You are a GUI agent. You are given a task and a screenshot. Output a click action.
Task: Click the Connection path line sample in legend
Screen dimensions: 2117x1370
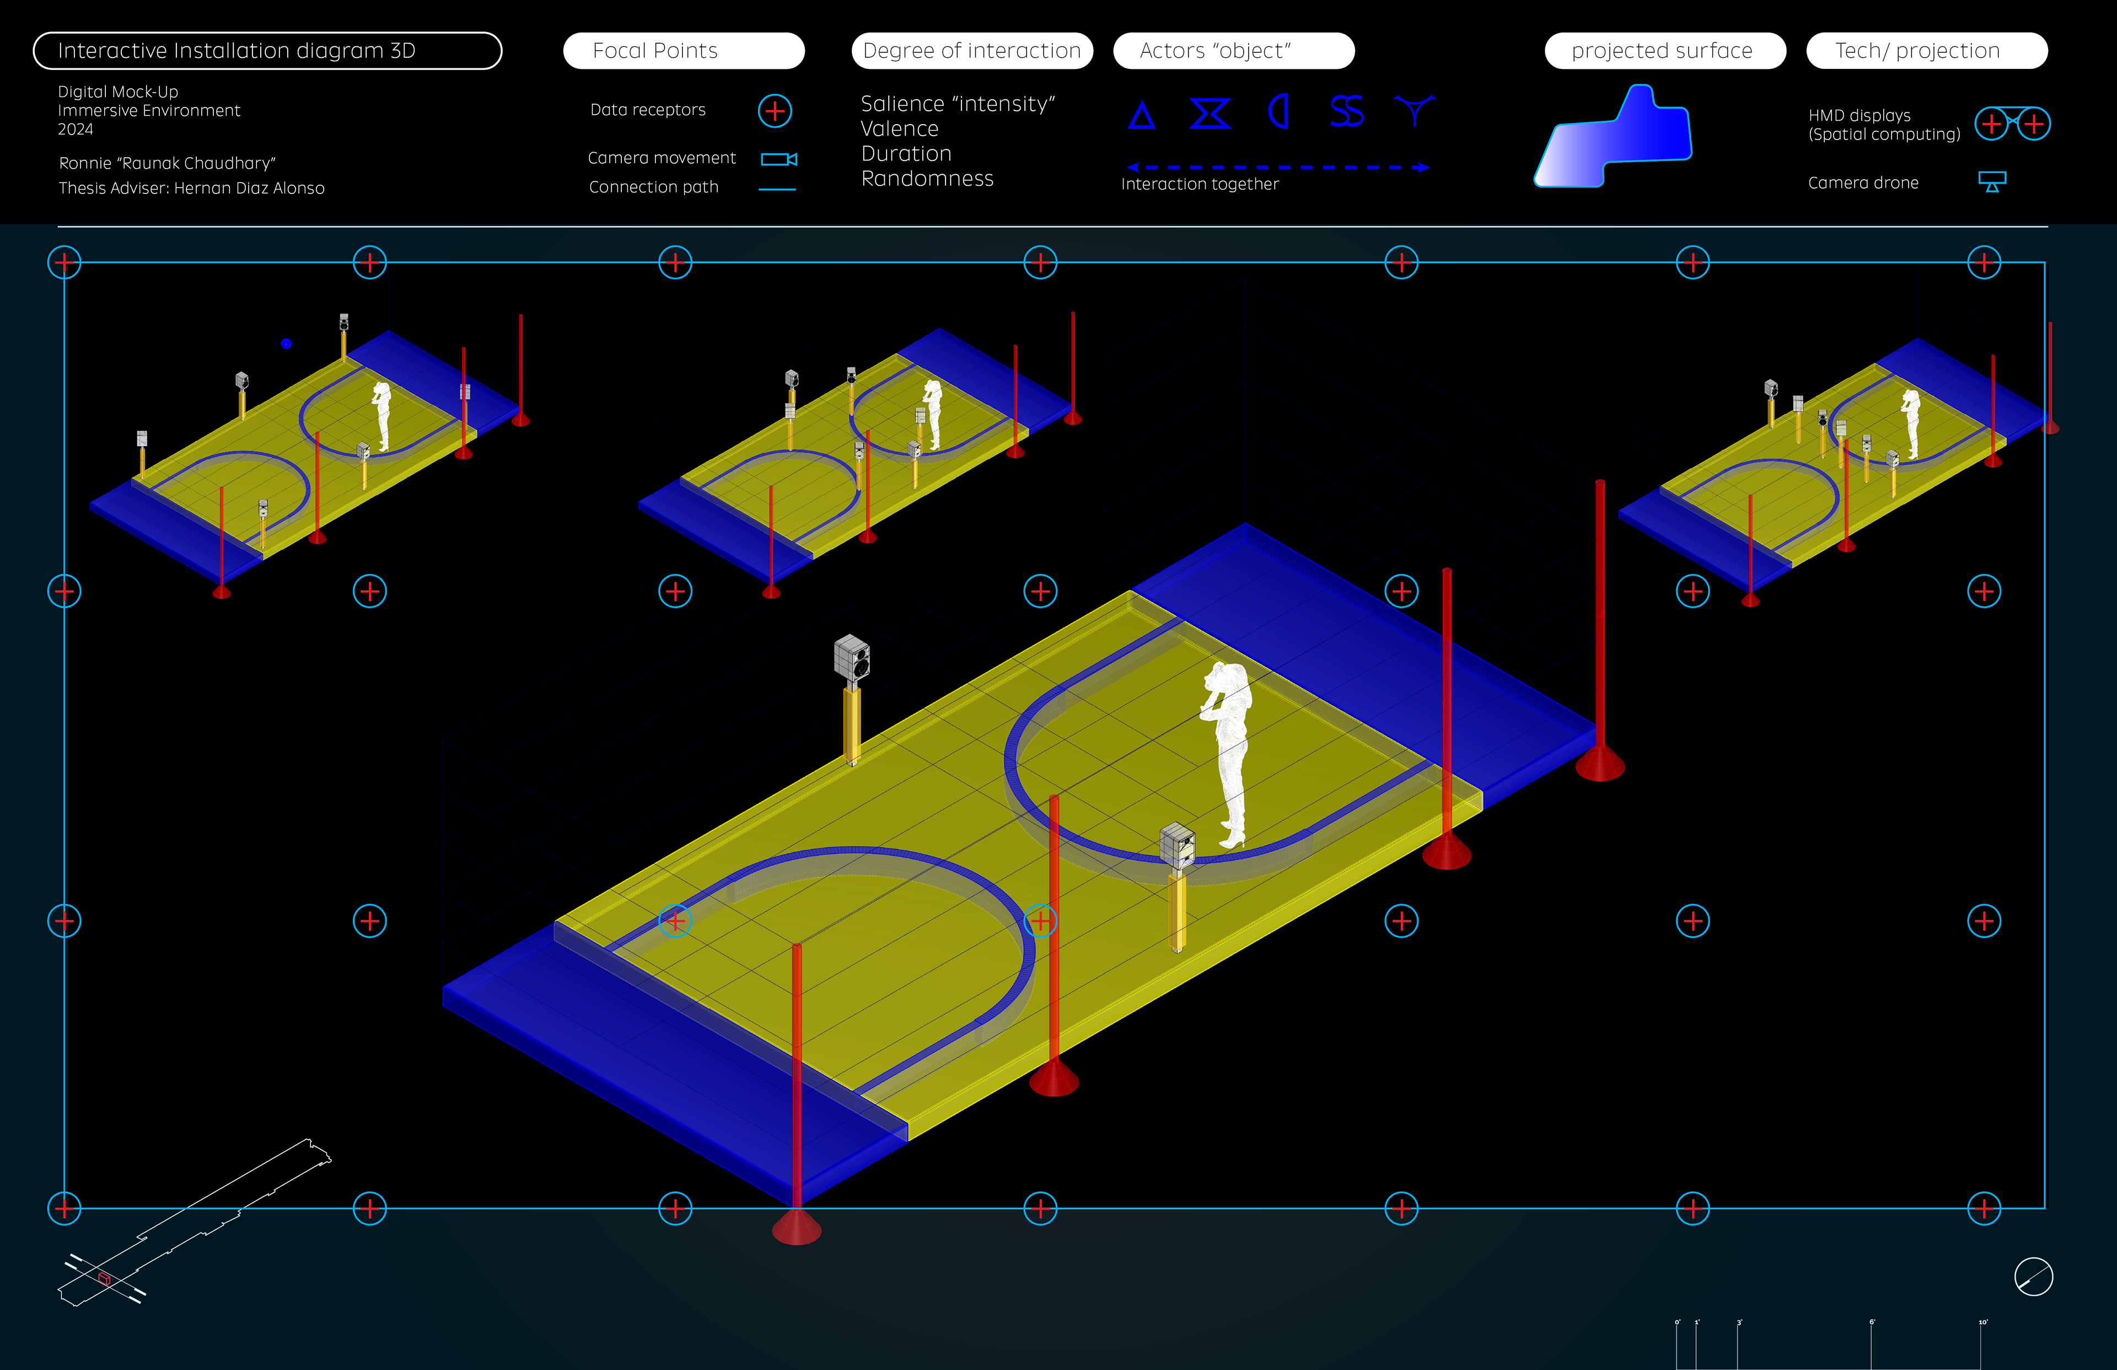[x=777, y=190]
